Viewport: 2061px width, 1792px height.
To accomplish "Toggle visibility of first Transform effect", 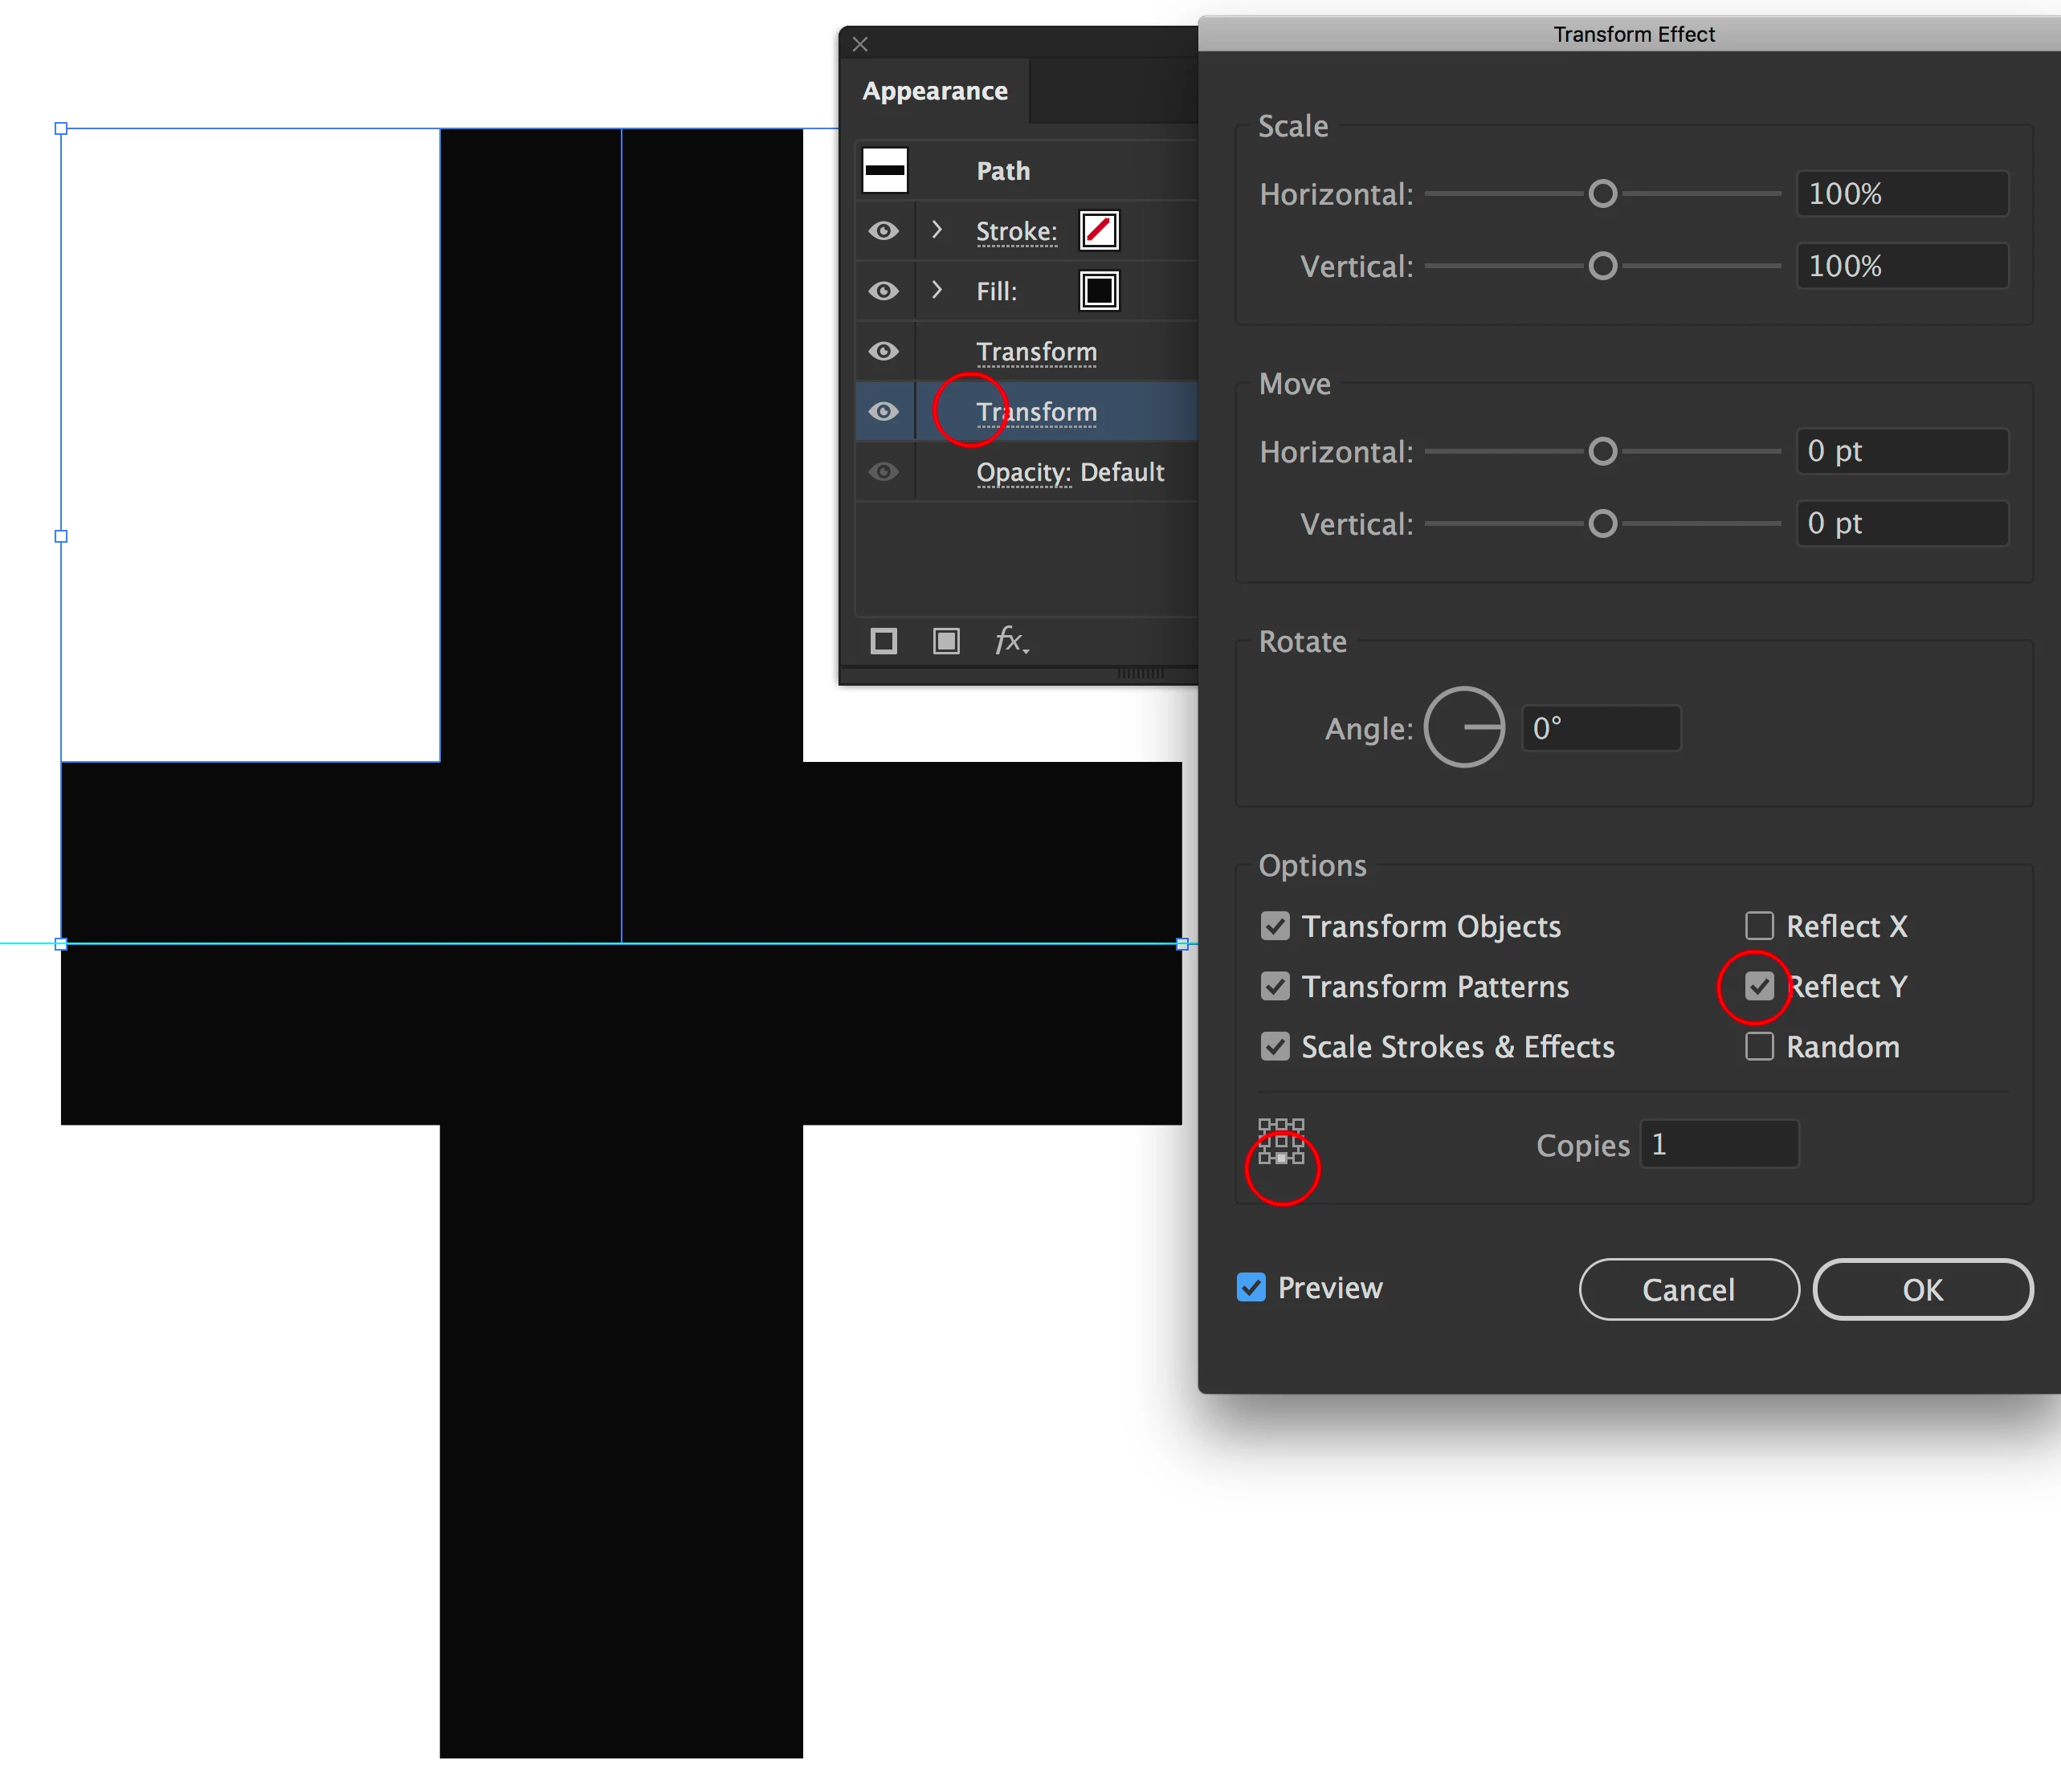I will pos(883,351).
